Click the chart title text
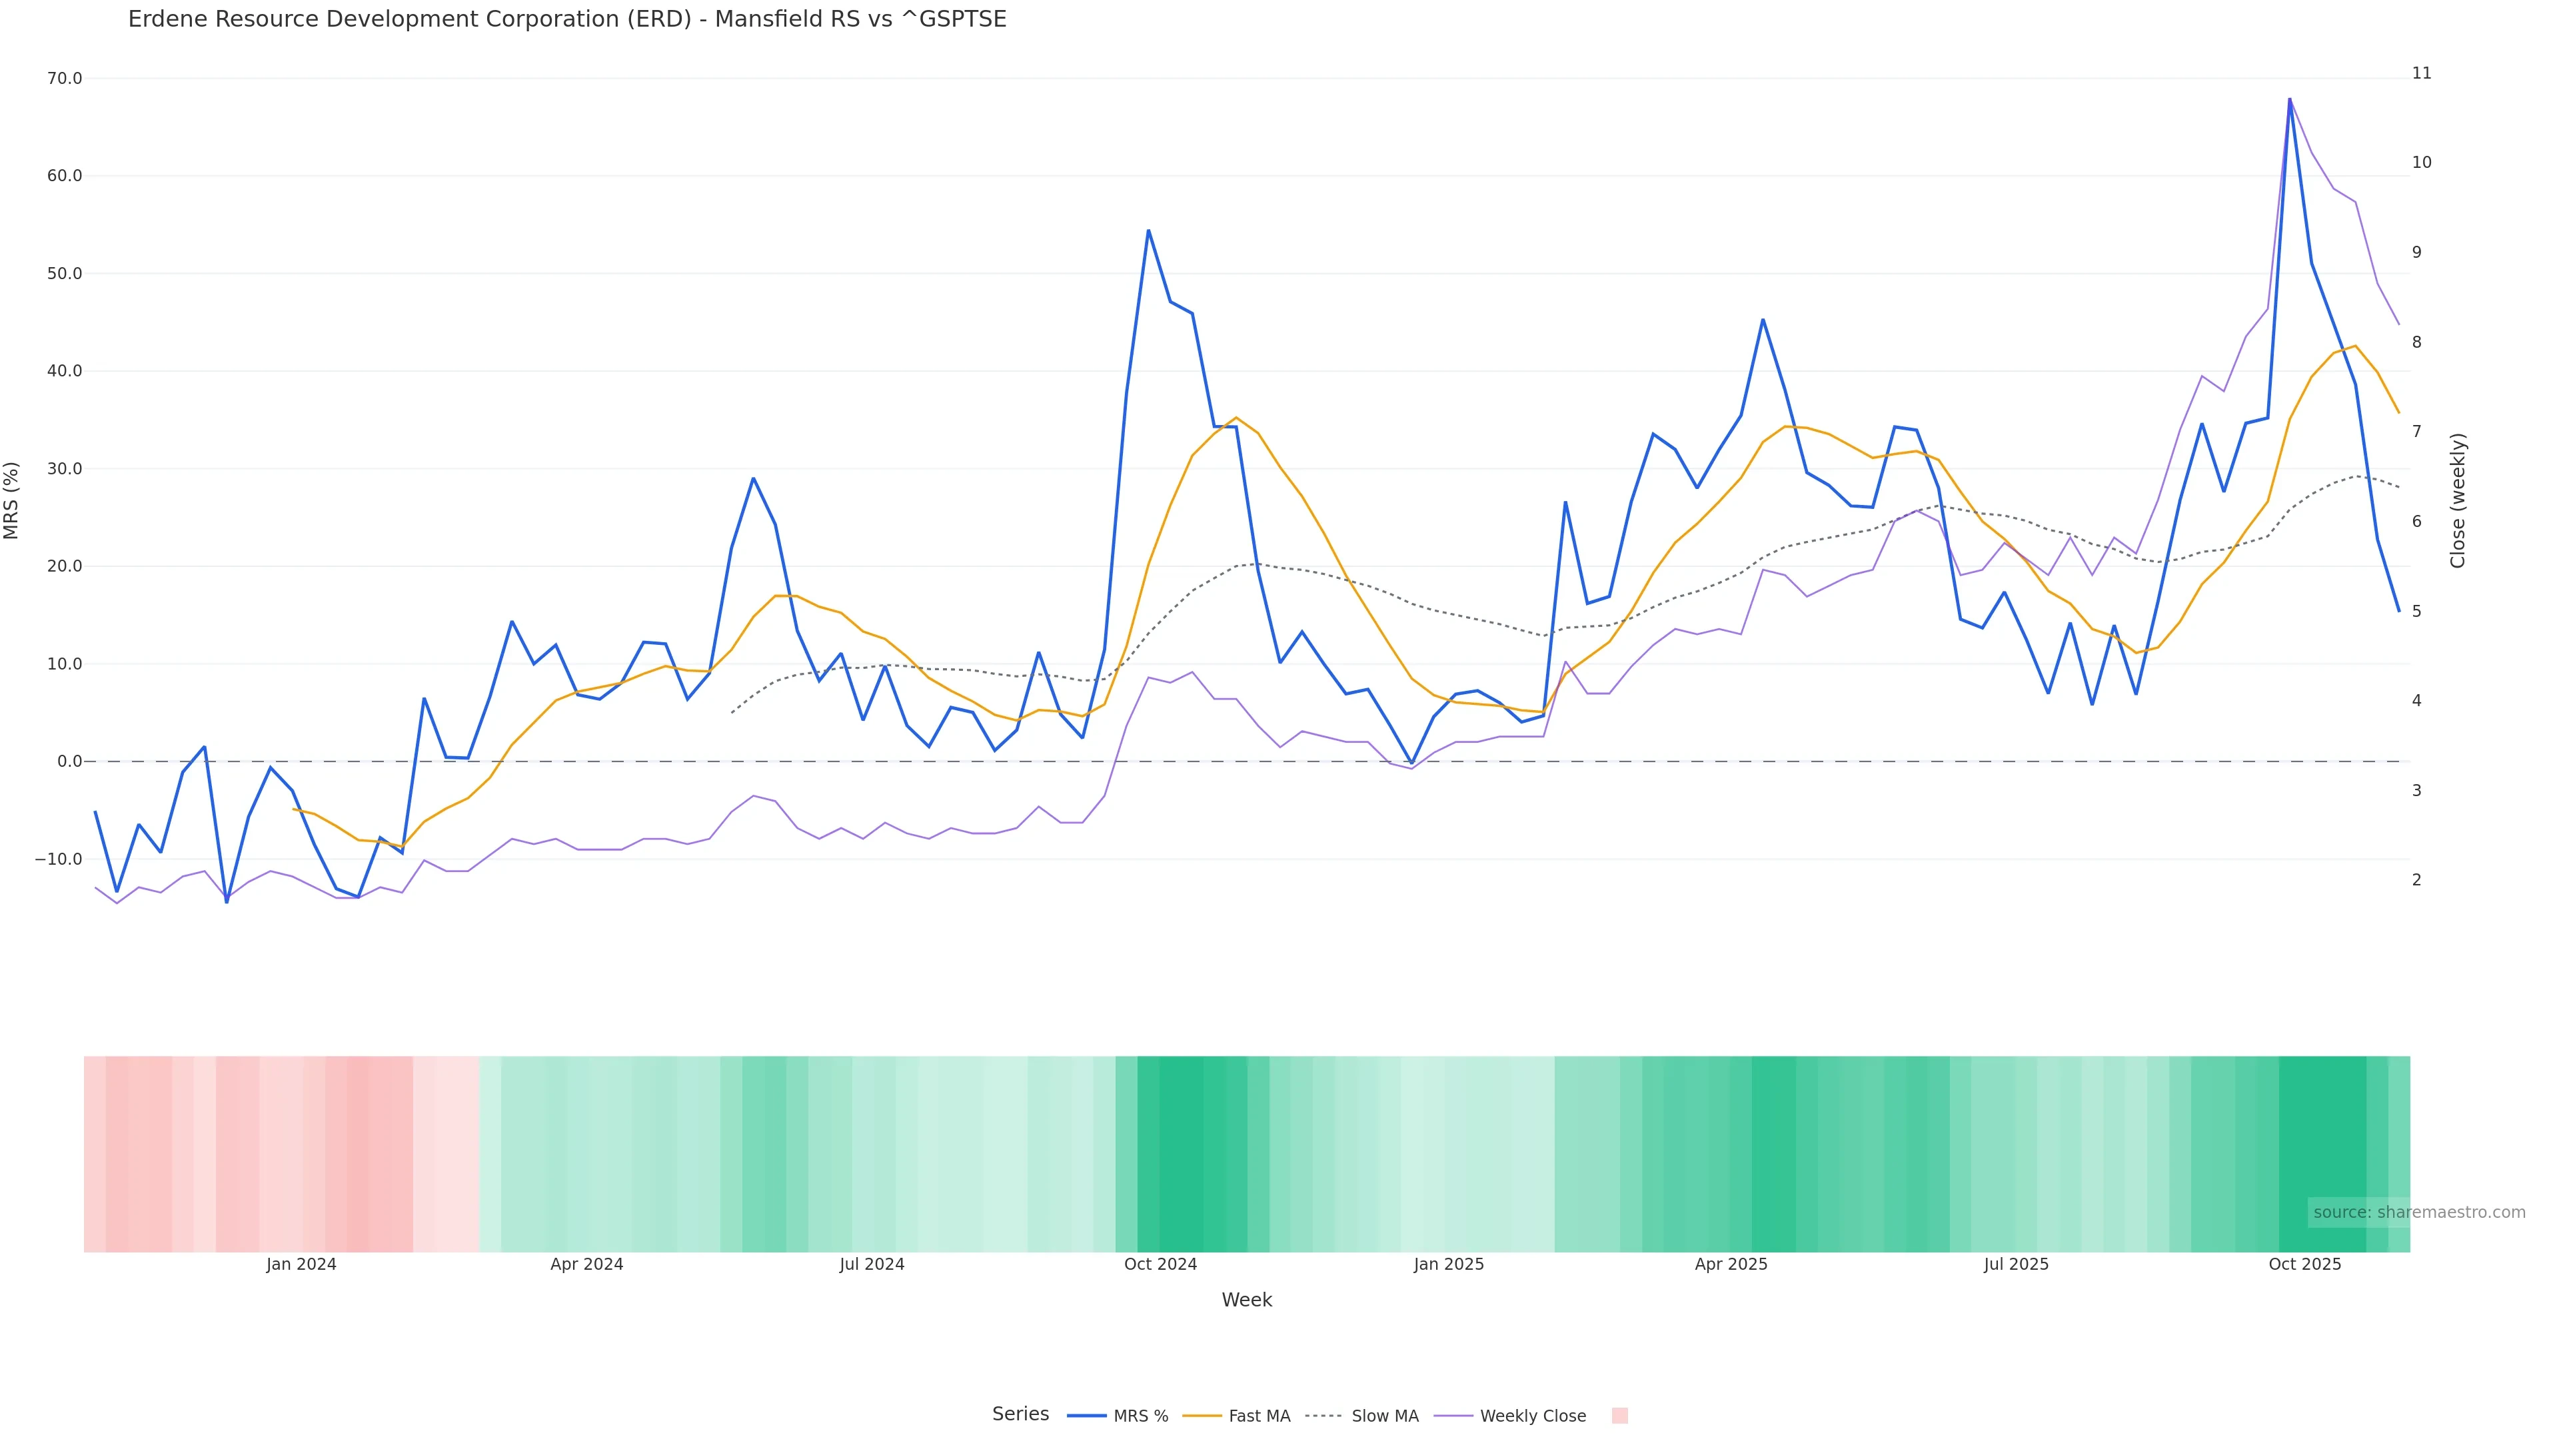Viewport: 2559px width, 1439px height. (567, 19)
